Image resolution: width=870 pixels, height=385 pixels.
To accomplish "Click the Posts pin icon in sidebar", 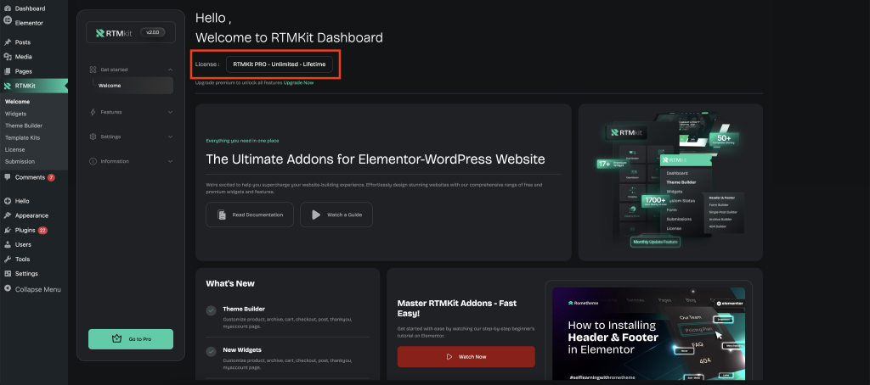I will pyautogui.click(x=8, y=42).
